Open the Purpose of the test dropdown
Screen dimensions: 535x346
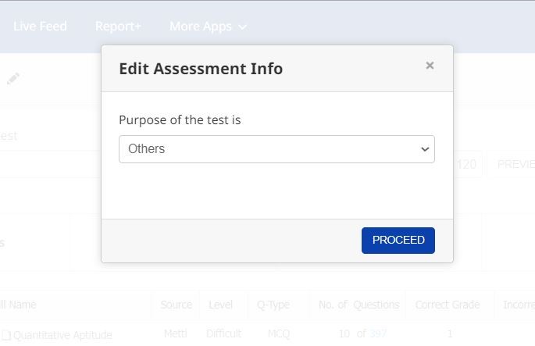point(276,149)
